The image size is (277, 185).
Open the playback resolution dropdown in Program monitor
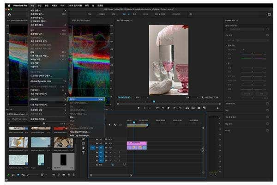point(190,98)
